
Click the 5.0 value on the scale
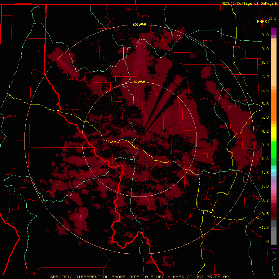pos(265,117)
